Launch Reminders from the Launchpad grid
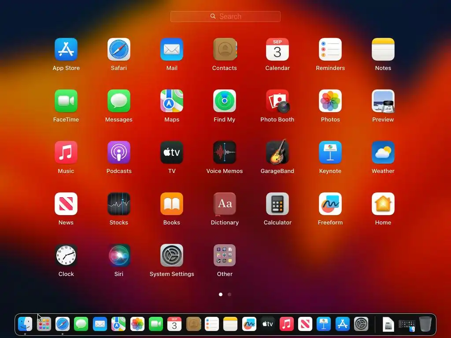This screenshot has width=451, height=338. pos(330,49)
